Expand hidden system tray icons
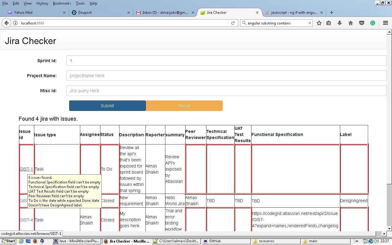Image resolution: width=392 pixels, height=245 pixels. (357, 241)
